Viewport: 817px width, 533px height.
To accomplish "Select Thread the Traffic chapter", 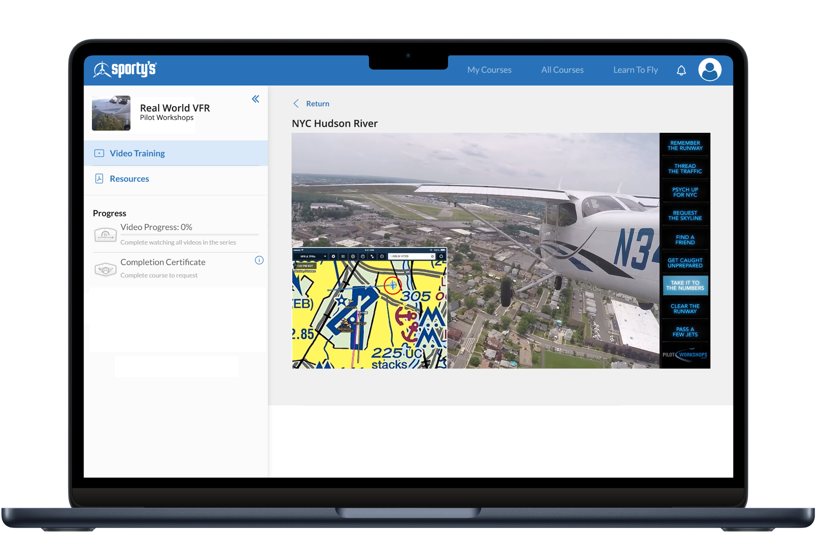I will [x=685, y=169].
